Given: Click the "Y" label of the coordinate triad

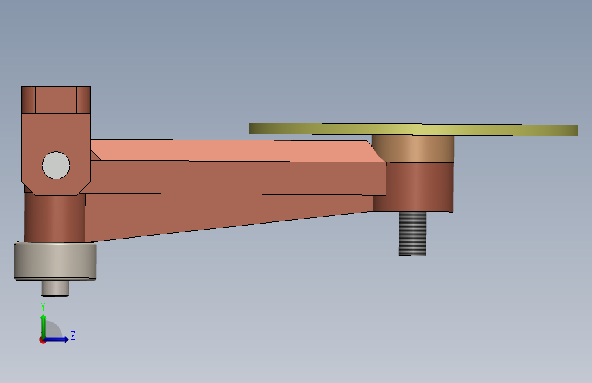Looking at the screenshot, I should click(43, 307).
